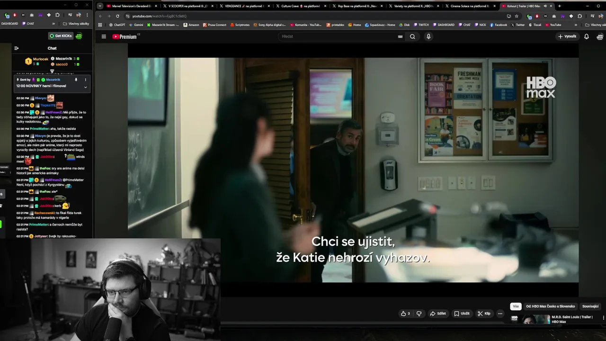Open more actions (three dots) below the video

[x=500, y=314]
